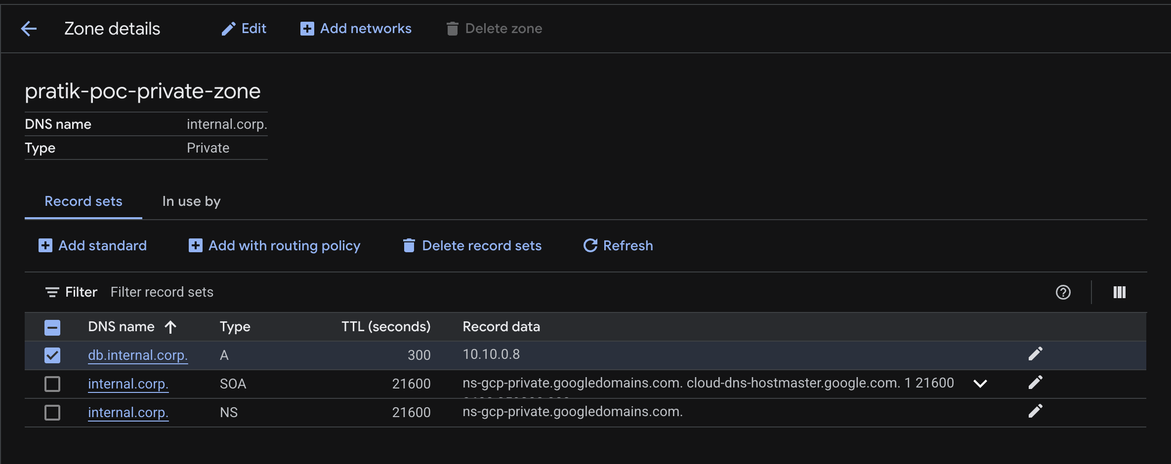Click the column display options icon
Viewport: 1171px width, 464px height.
pos(1119,292)
